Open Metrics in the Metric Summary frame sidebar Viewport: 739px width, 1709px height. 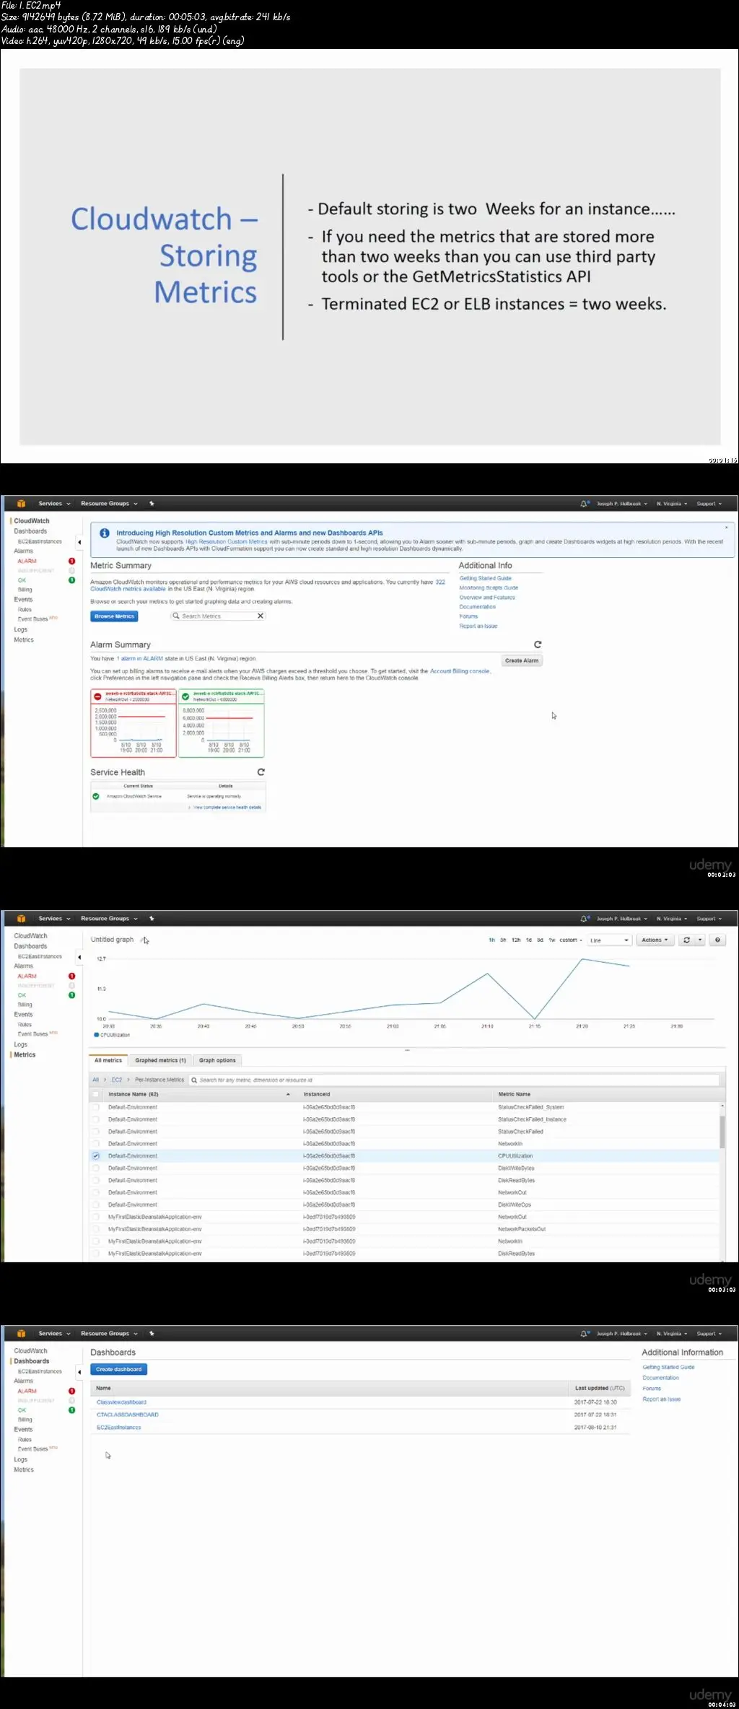[x=24, y=640]
